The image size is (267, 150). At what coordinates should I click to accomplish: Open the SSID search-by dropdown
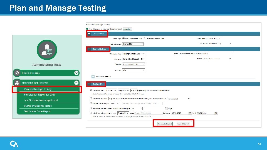(115, 103)
